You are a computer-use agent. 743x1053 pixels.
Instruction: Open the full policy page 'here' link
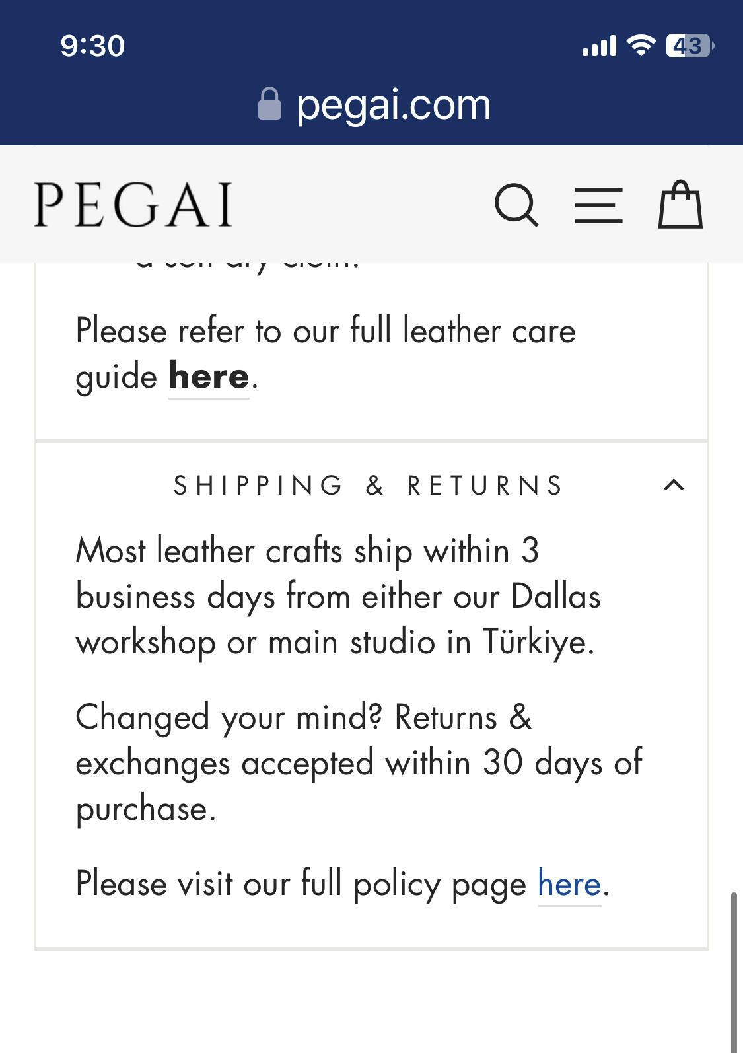click(569, 884)
